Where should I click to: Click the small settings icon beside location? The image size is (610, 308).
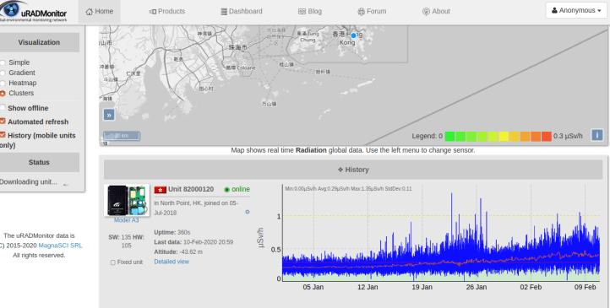click(x=247, y=212)
